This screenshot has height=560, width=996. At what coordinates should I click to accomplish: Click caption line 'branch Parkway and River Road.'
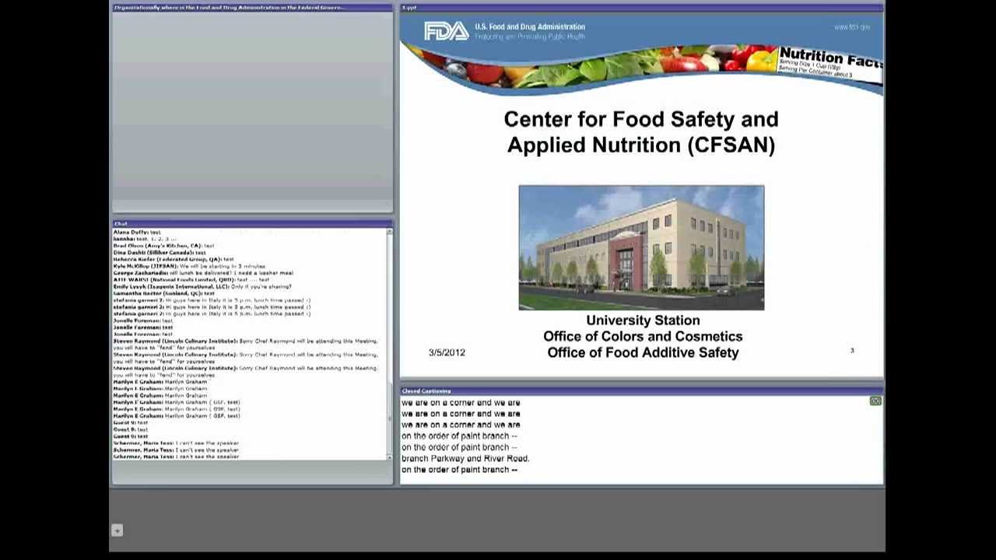465,458
